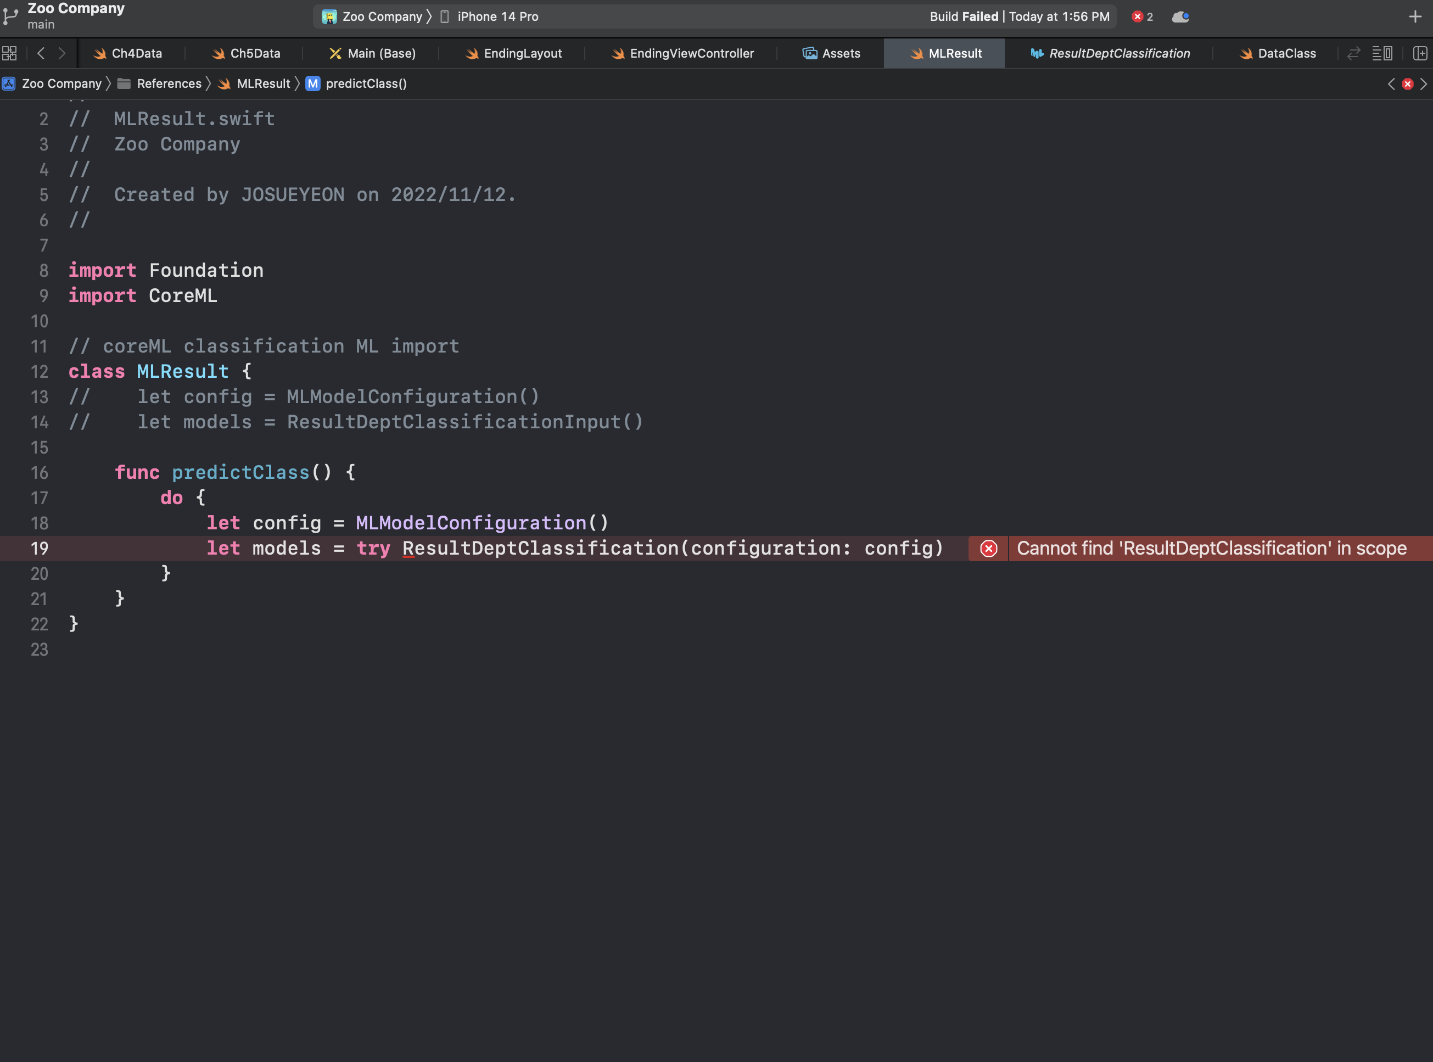
Task: Go back using the left chevron arrow
Action: (41, 53)
